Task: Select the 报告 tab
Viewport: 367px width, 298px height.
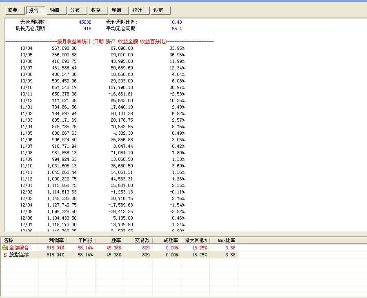Action: coord(36,10)
